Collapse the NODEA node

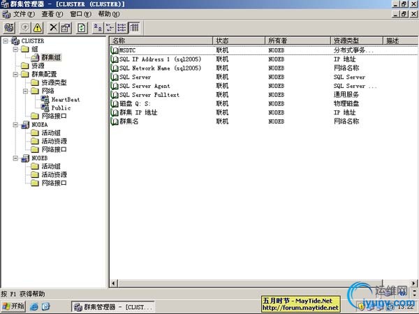[x=15, y=125]
